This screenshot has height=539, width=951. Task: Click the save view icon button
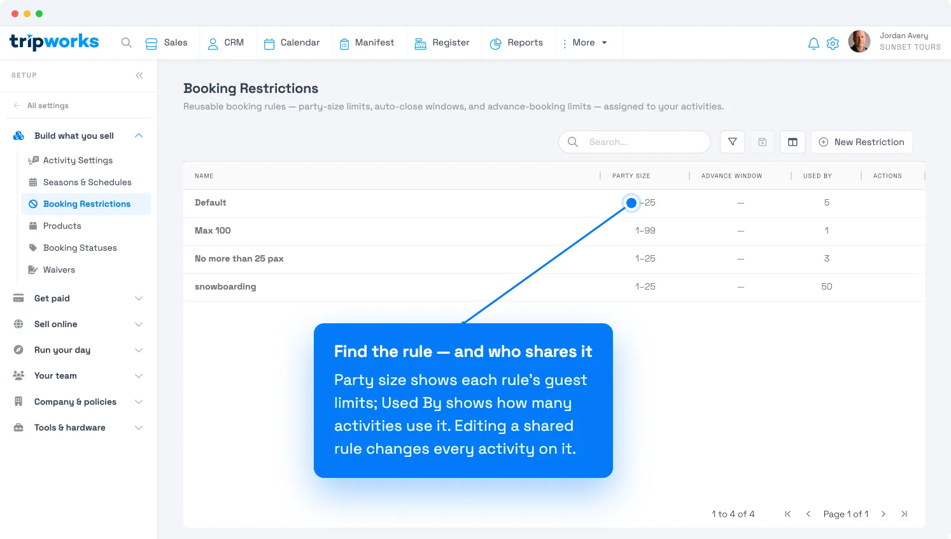click(x=763, y=142)
